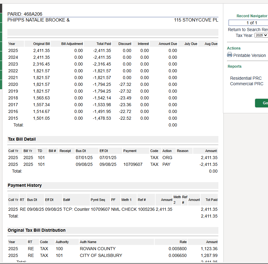Viewport: 268px width, 264px height.
Task: Click the PARID 468A206 heading
Action: coord(25,14)
